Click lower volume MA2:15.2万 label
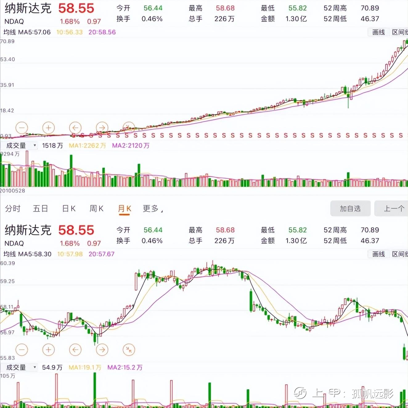The height and width of the screenshot is (408, 408). click(125, 367)
